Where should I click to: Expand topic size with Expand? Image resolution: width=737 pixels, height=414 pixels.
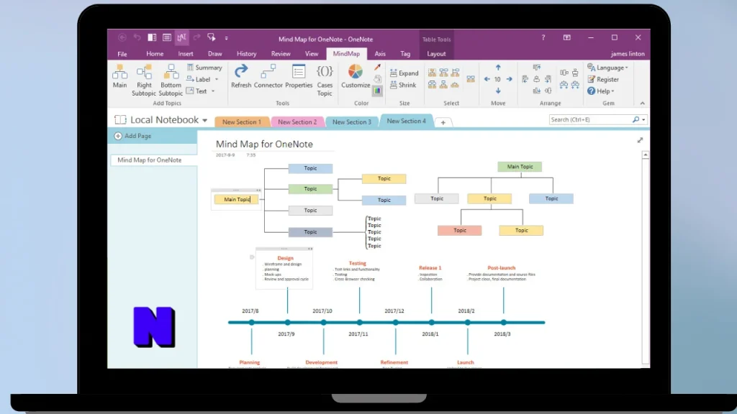pos(404,73)
